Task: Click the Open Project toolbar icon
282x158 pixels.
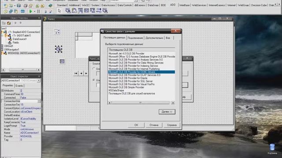Action: pyautogui.click(x=30, y=6)
